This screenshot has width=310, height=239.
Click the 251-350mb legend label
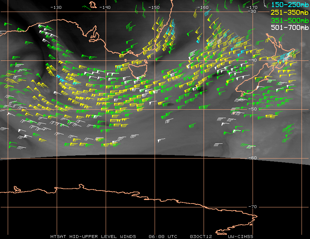[x=290, y=12]
